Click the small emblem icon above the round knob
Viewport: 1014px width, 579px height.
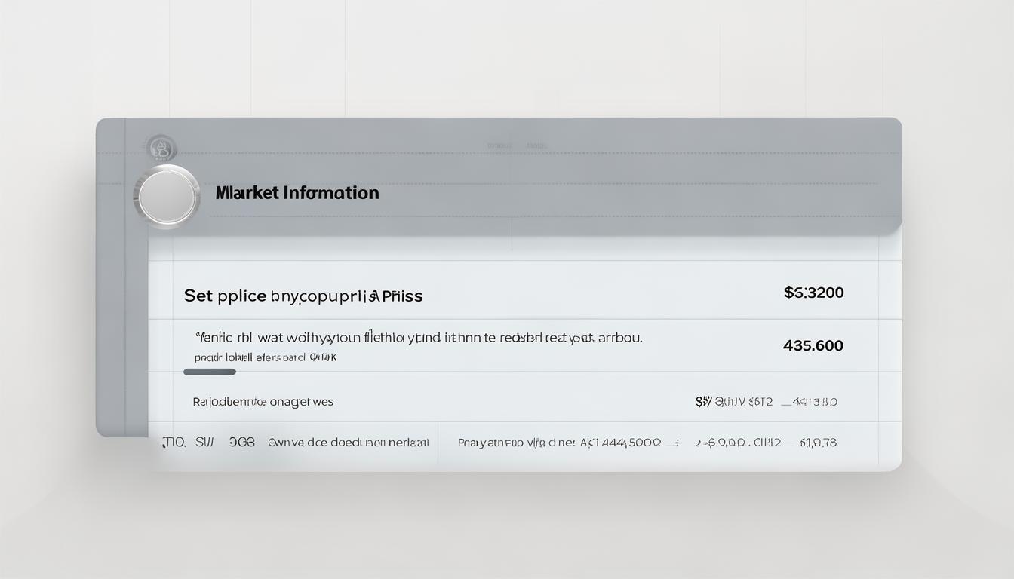tap(161, 149)
